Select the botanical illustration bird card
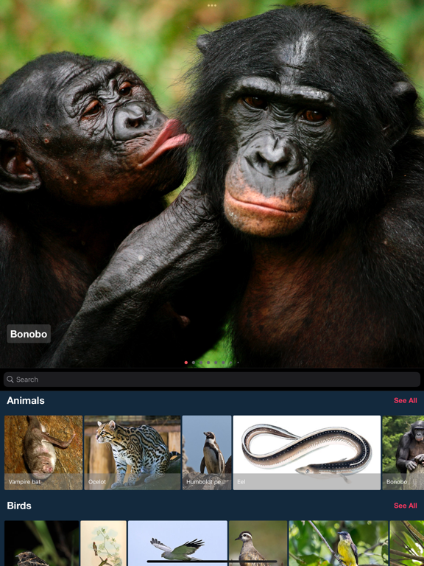The width and height of the screenshot is (424, 566). [104, 543]
